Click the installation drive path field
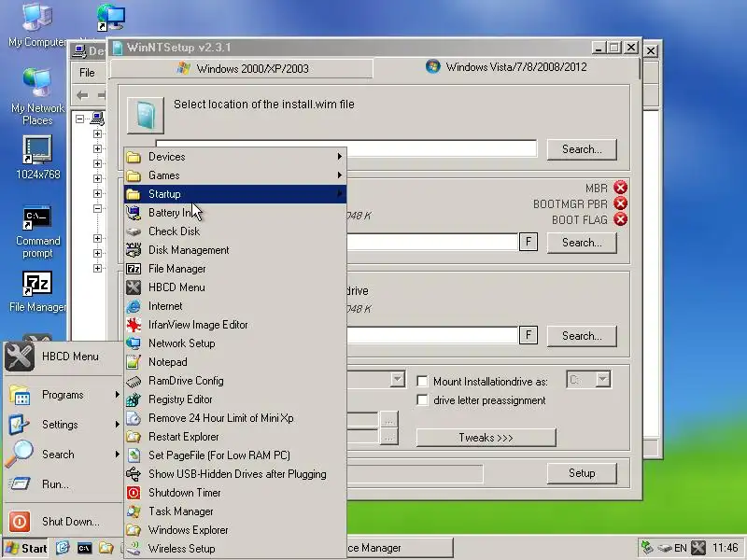This screenshot has width=747, height=560. click(432, 335)
